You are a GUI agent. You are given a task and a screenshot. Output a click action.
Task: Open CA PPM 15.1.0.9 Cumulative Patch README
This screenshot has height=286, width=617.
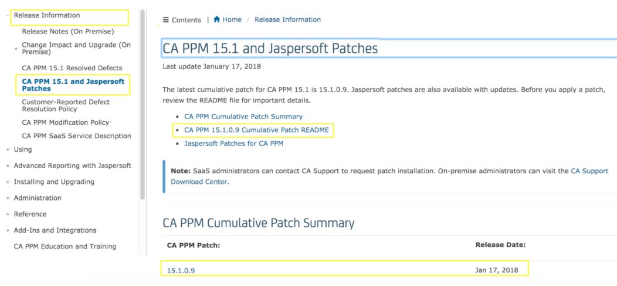(x=256, y=130)
